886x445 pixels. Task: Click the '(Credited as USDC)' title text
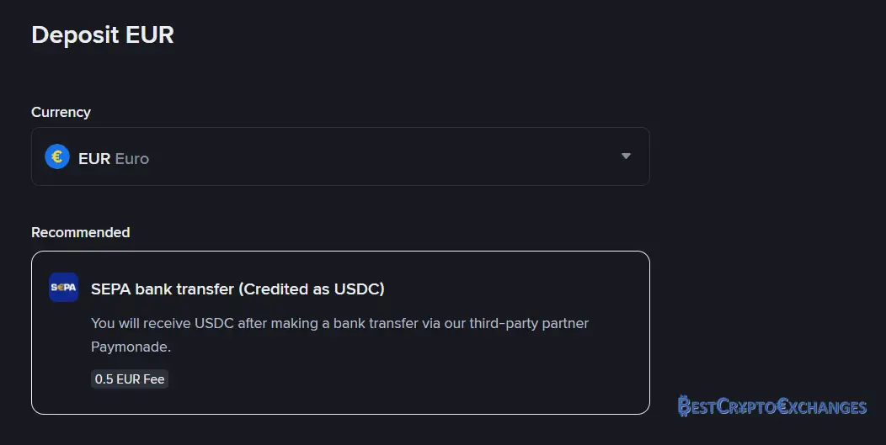(x=312, y=289)
